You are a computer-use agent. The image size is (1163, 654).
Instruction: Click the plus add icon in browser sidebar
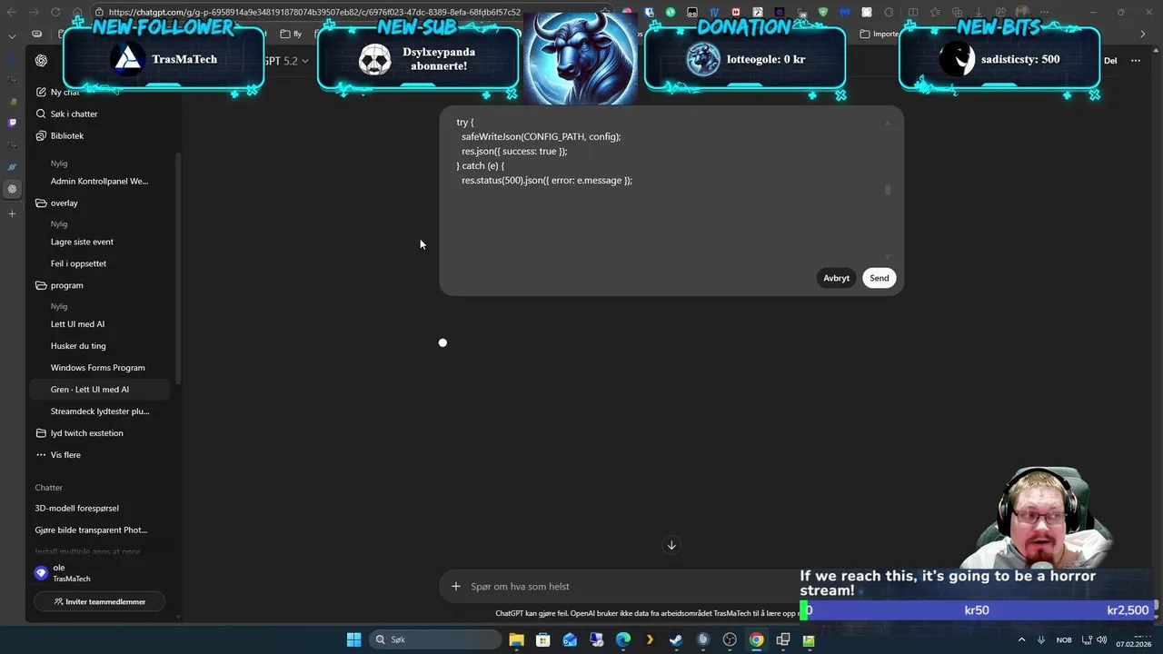pyautogui.click(x=12, y=213)
